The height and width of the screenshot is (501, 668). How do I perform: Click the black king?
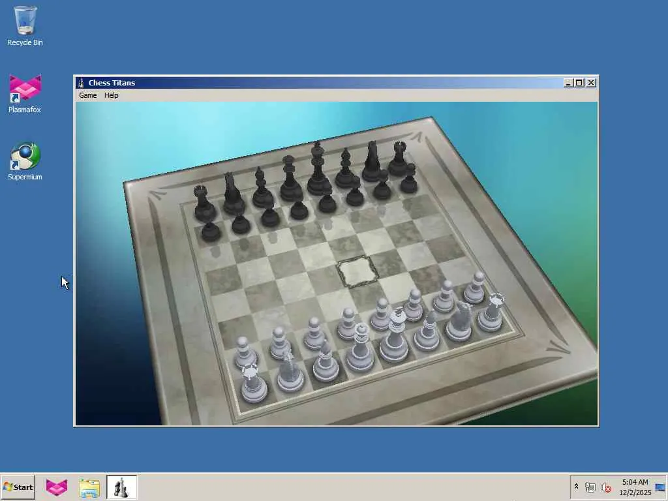coord(319,170)
